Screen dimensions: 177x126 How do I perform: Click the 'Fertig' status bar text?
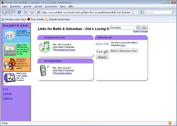click(x=5, y=123)
